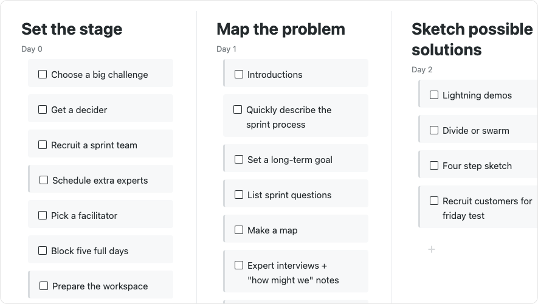Select the 'Set the stage' column heading
The width and height of the screenshot is (538, 304).
72,29
